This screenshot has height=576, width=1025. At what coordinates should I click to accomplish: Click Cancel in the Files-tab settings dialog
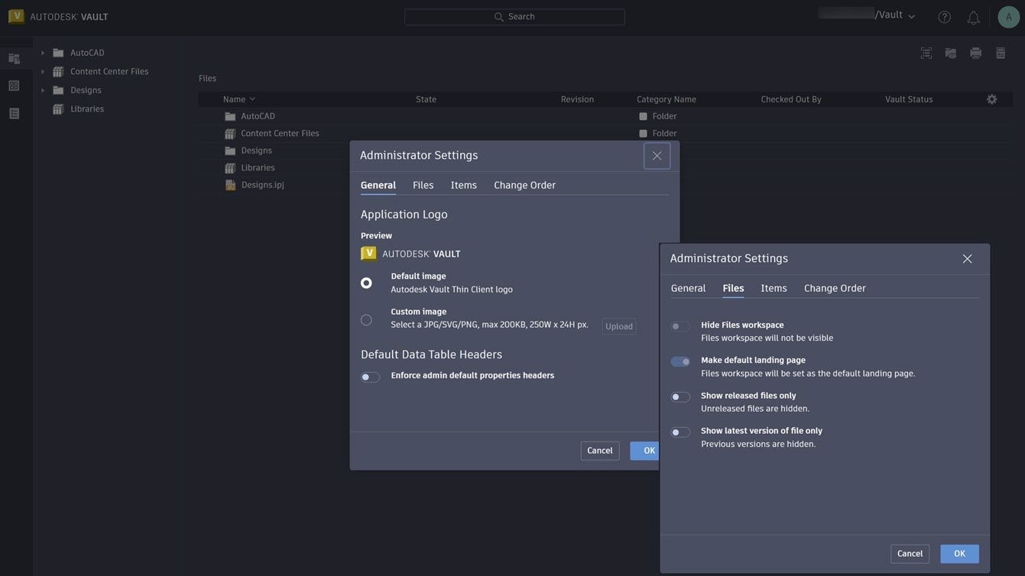coord(910,554)
